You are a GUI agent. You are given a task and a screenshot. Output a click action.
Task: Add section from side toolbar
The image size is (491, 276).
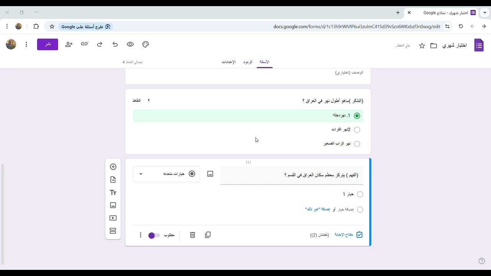(x=113, y=231)
